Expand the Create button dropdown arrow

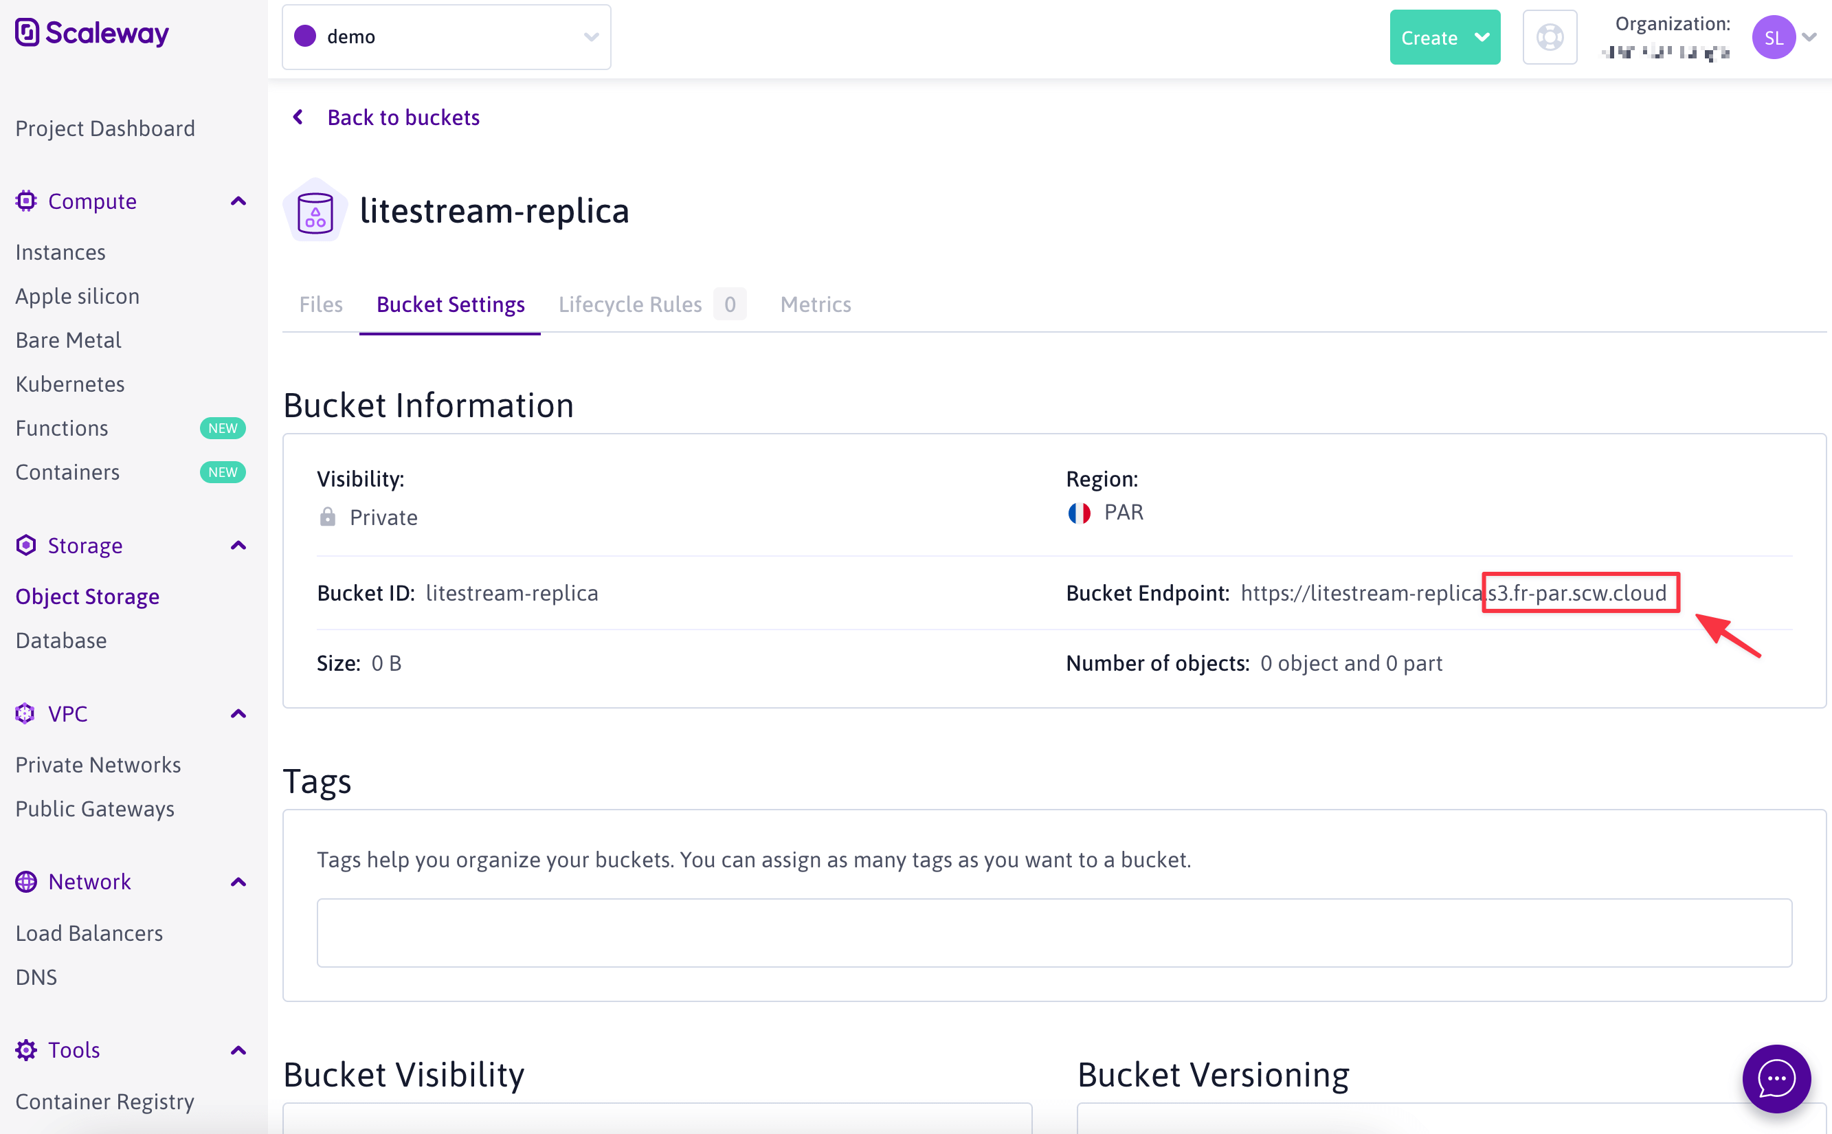click(x=1482, y=36)
